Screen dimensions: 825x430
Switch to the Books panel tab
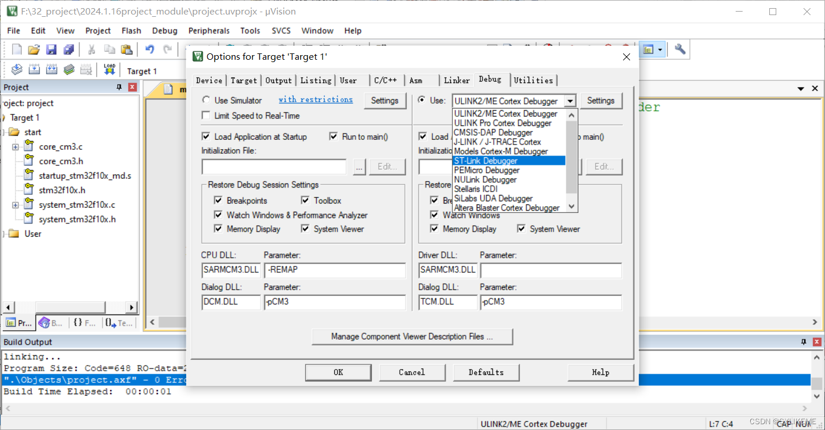(51, 323)
